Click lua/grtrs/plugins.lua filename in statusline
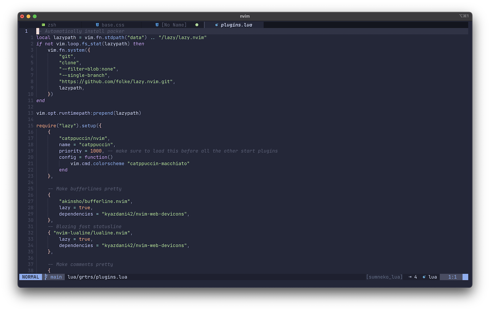 (x=97, y=277)
